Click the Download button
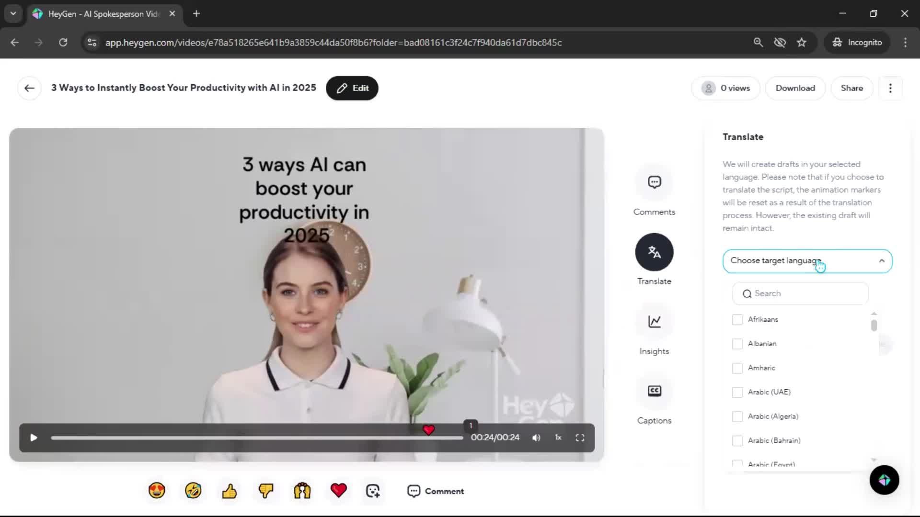Viewport: 920px width, 517px height. (x=795, y=88)
